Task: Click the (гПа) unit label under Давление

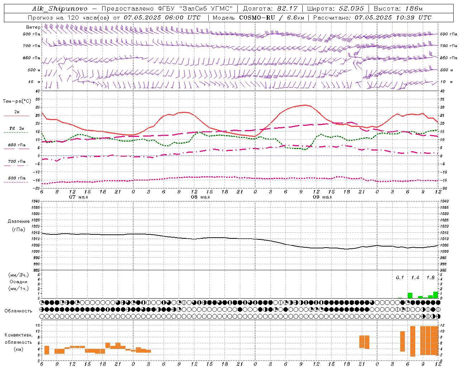Action: [x=19, y=229]
